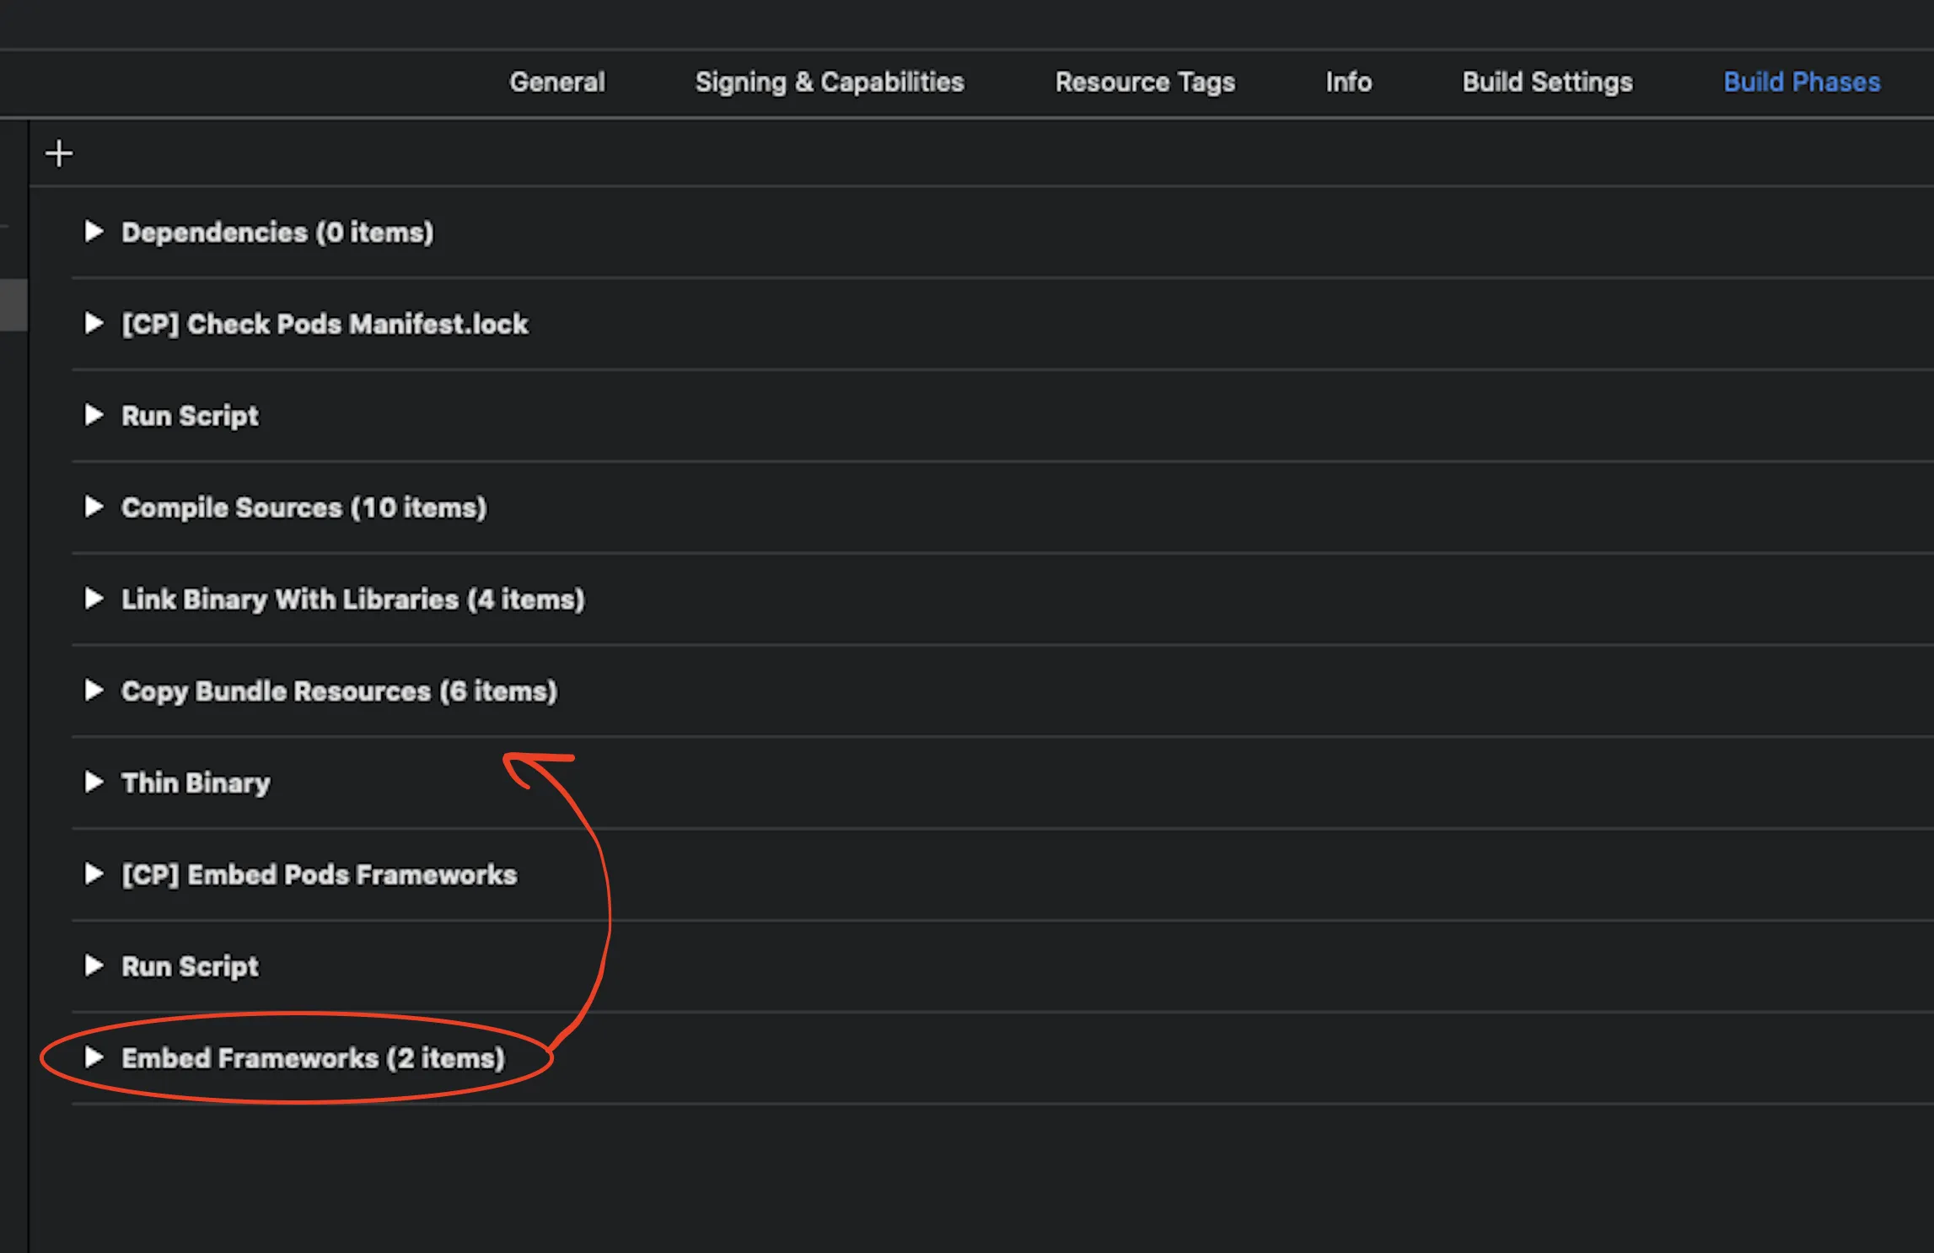This screenshot has width=1934, height=1253.
Task: Switch to the General tab
Action: [556, 82]
